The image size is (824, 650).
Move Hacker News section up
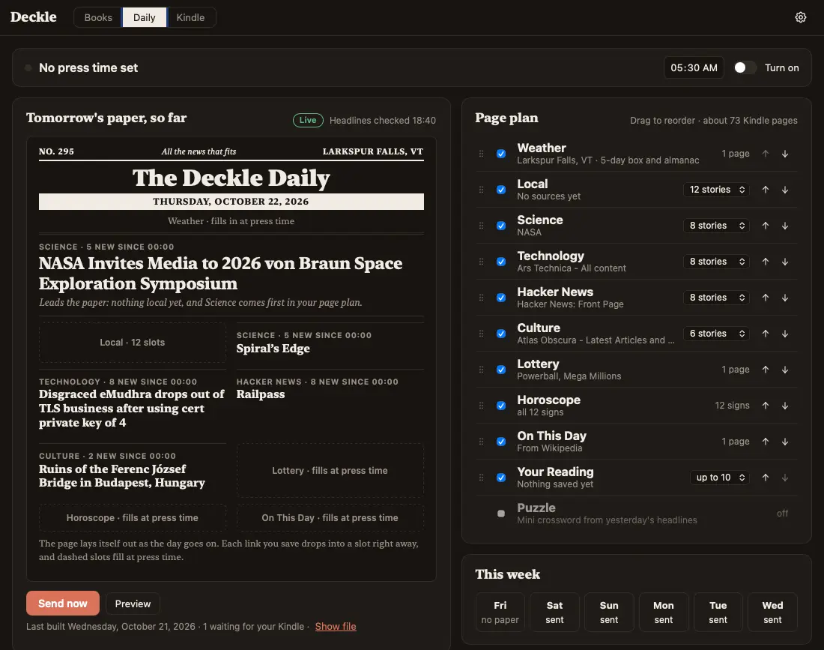[765, 298]
